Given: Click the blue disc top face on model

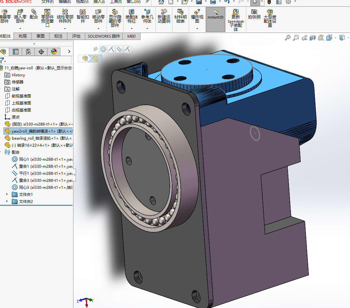Looking at the screenshot, I should click(x=207, y=69).
